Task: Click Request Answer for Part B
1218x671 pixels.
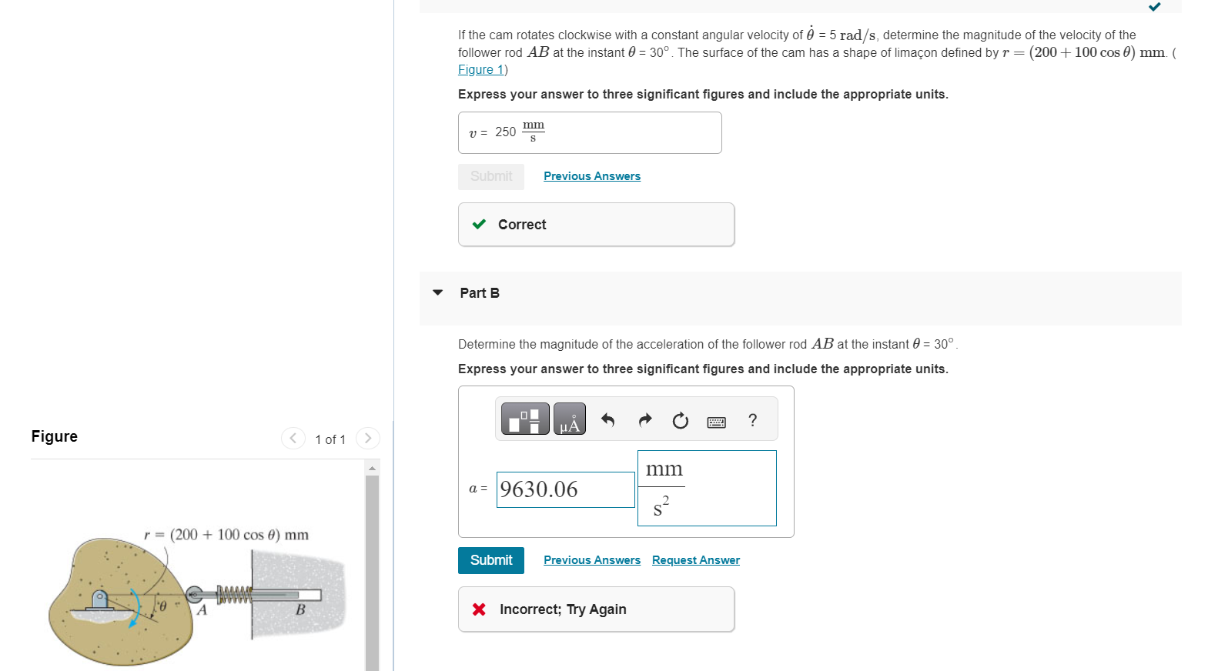Action: (695, 559)
